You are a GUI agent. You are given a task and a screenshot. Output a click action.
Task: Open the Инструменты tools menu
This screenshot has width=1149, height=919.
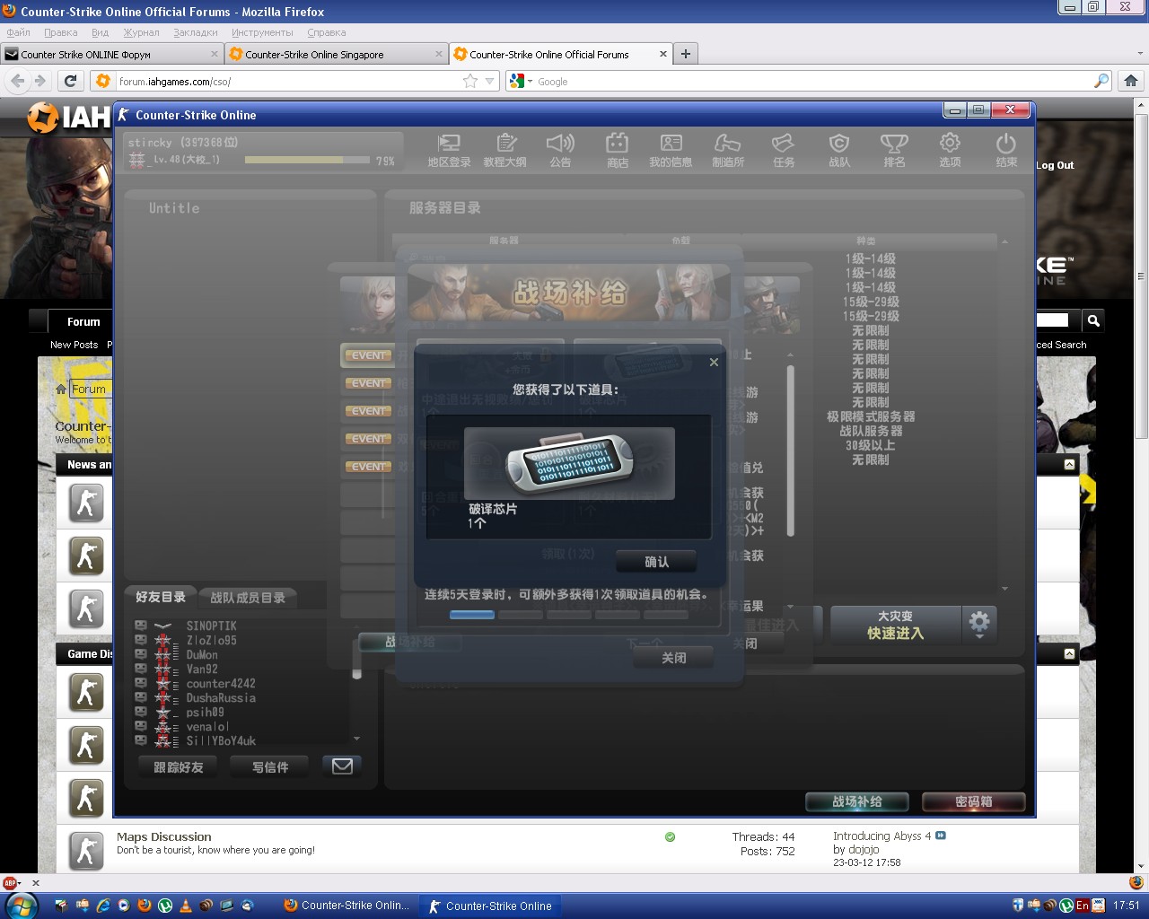pos(262,32)
